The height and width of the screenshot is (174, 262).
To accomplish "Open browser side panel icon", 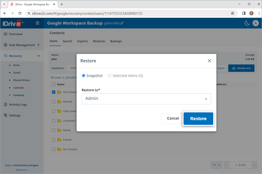I will pos(244,13).
